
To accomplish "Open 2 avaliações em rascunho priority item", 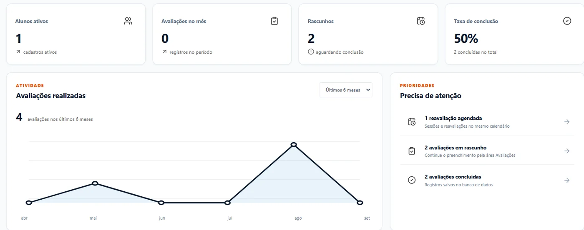I will 487,151.
